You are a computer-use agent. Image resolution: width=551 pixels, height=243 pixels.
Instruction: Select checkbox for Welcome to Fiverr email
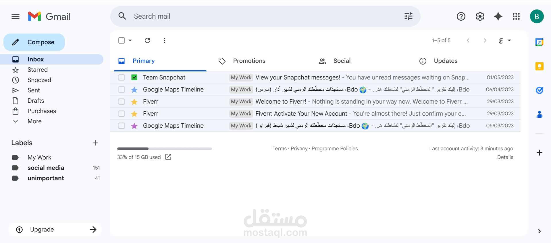122,102
